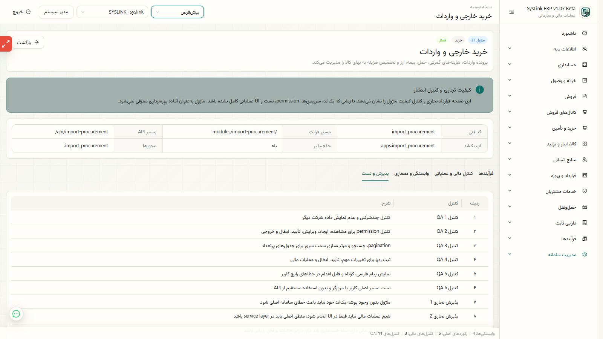Click the مدیریت سامانه gear icon
This screenshot has width=603, height=339.
pos(585,255)
